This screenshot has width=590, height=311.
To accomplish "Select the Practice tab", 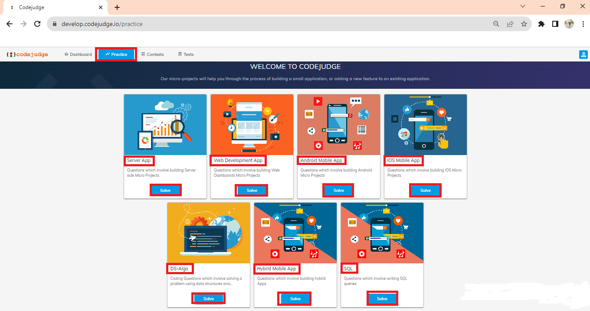I will 116,55.
